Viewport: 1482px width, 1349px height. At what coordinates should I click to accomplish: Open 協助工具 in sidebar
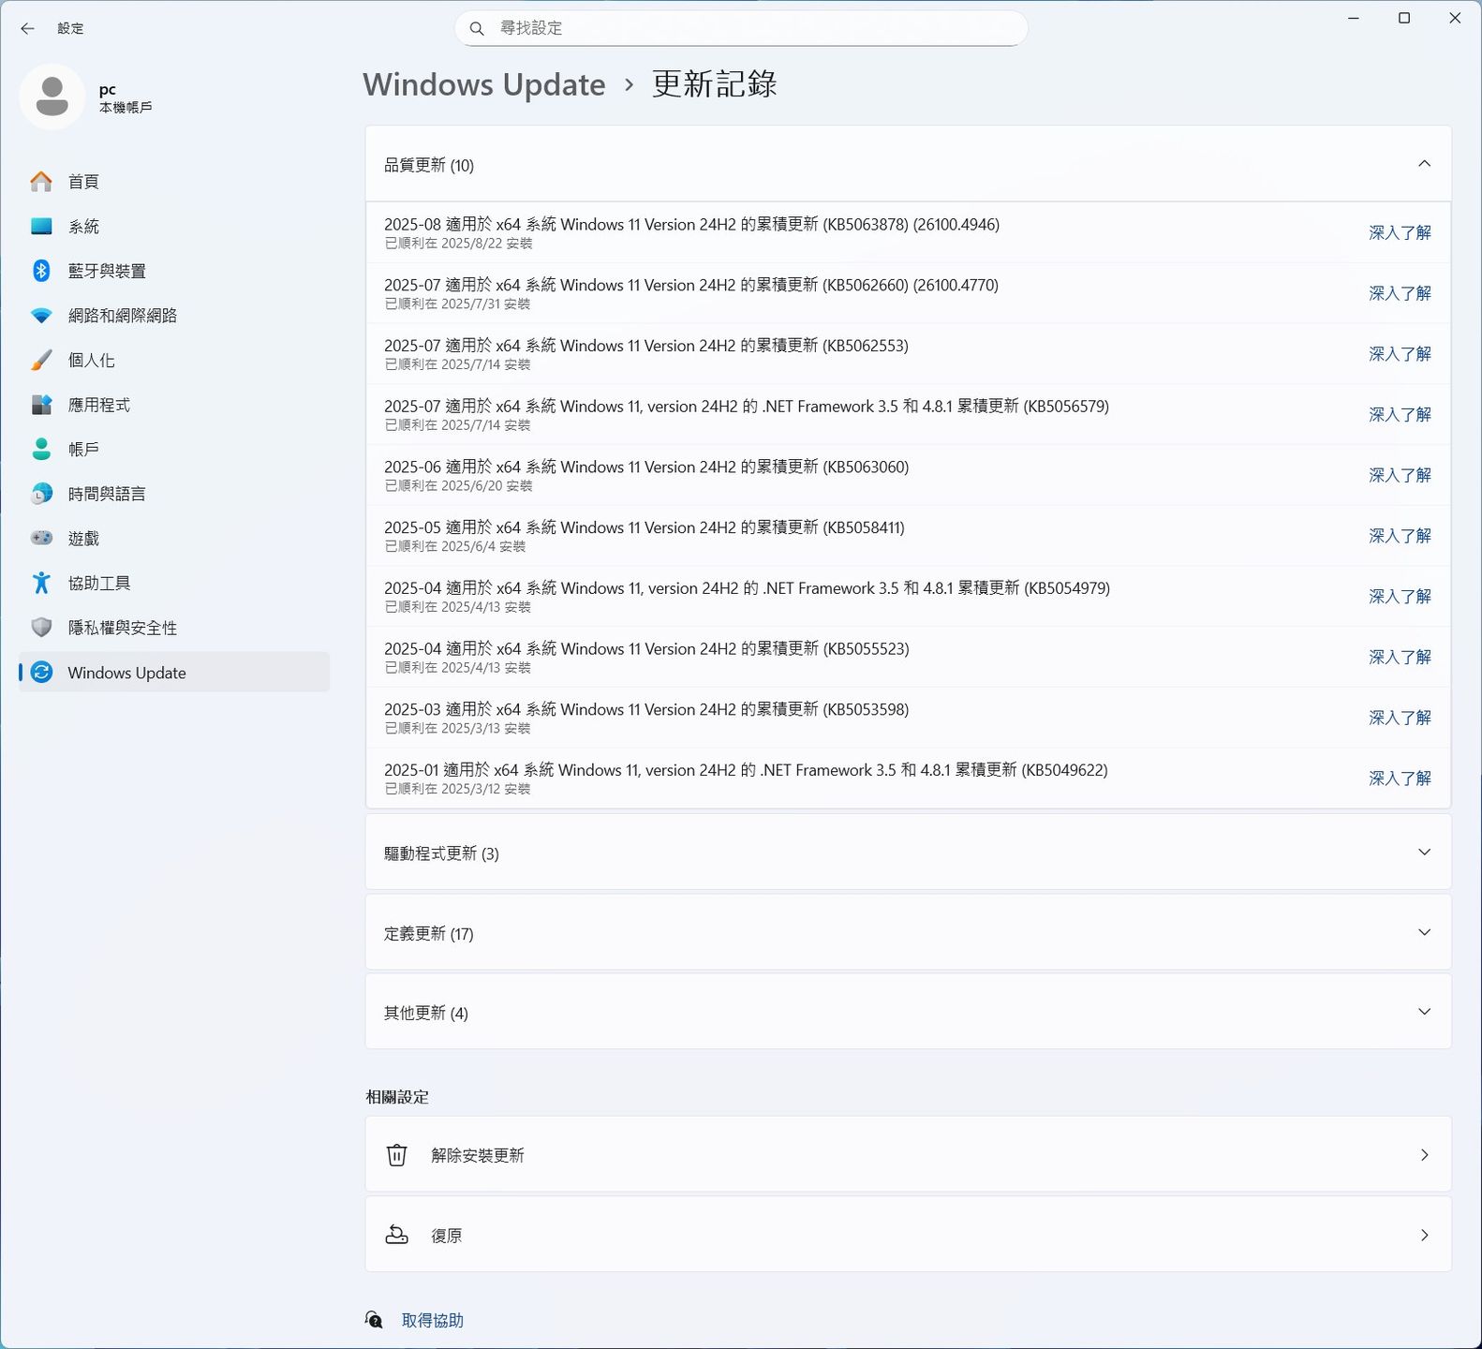[174, 583]
